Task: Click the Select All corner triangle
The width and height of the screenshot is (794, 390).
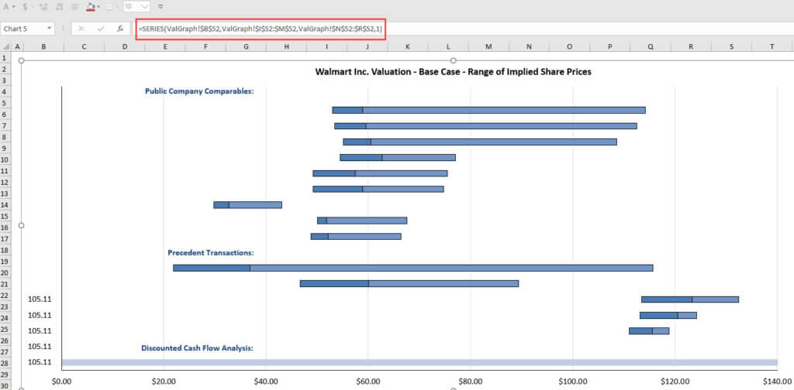Action: [5, 46]
